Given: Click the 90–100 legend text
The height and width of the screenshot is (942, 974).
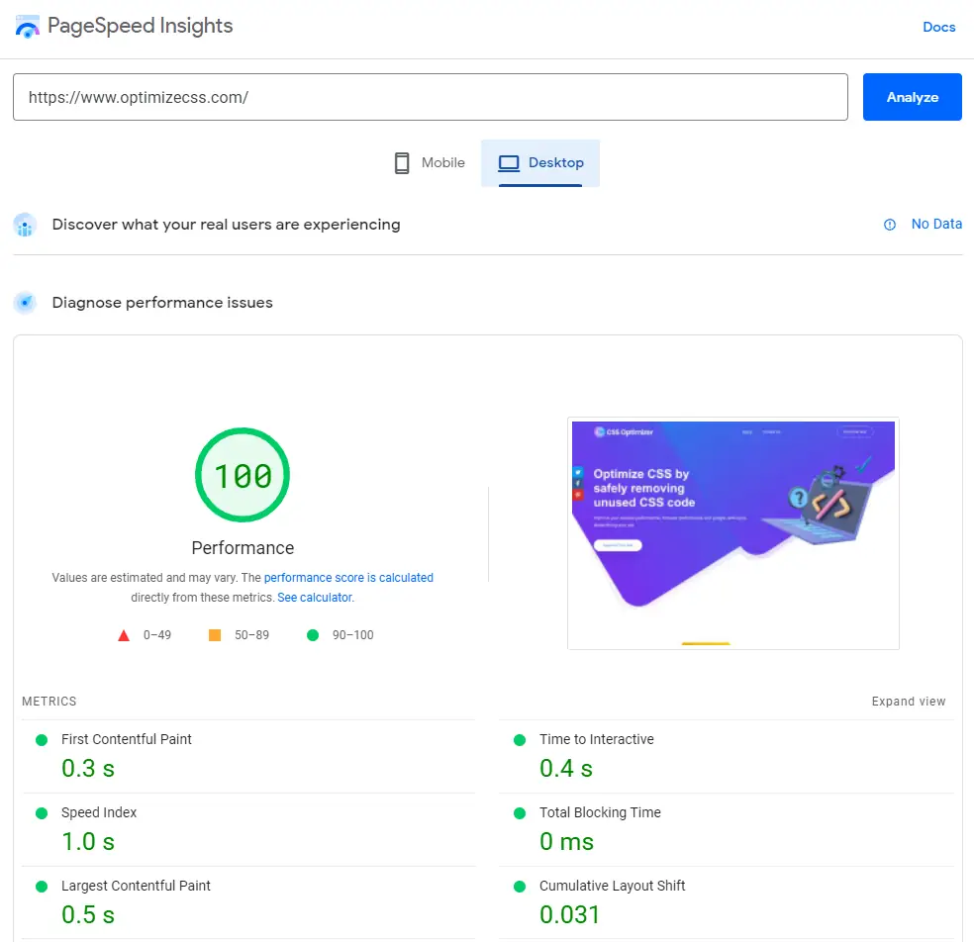Looking at the screenshot, I should pos(352,635).
